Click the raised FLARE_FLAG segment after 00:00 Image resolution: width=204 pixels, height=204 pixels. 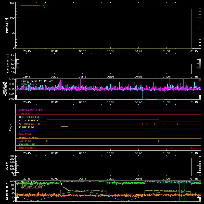65,126
